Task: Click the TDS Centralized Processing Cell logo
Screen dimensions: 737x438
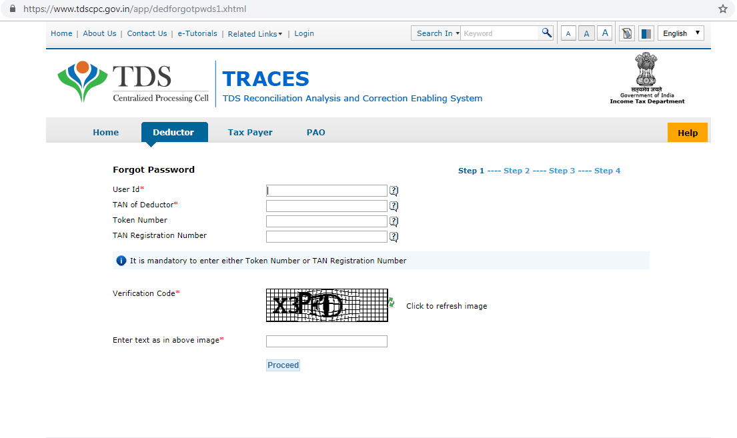Action: click(133, 82)
